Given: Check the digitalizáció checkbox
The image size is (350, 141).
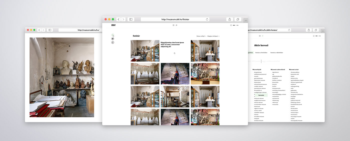Looking at the screenshot, I should (271, 72).
